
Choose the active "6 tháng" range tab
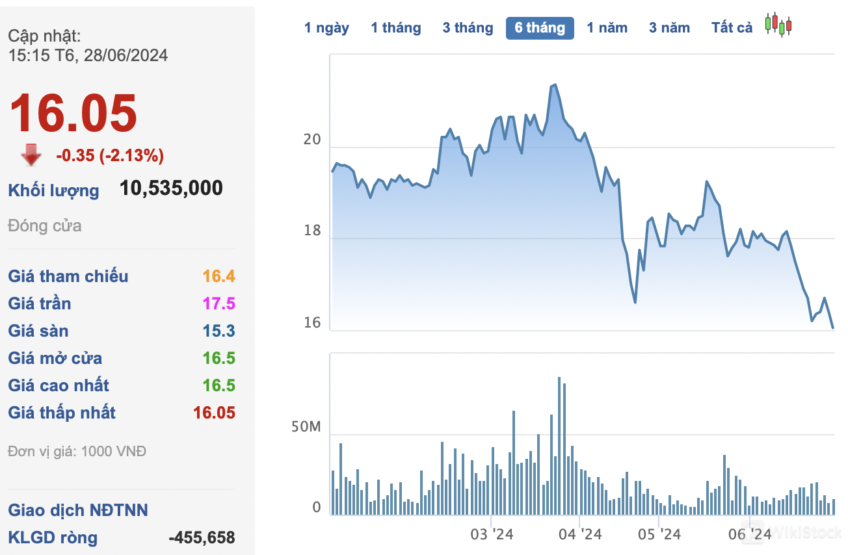(x=540, y=28)
